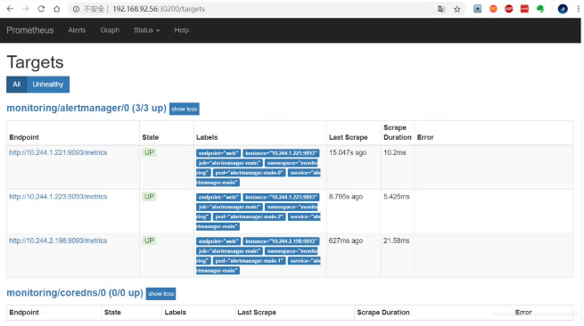Open 10.244.1.221:9093 metrics endpoint link
The width and height of the screenshot is (584, 326).
(x=58, y=152)
